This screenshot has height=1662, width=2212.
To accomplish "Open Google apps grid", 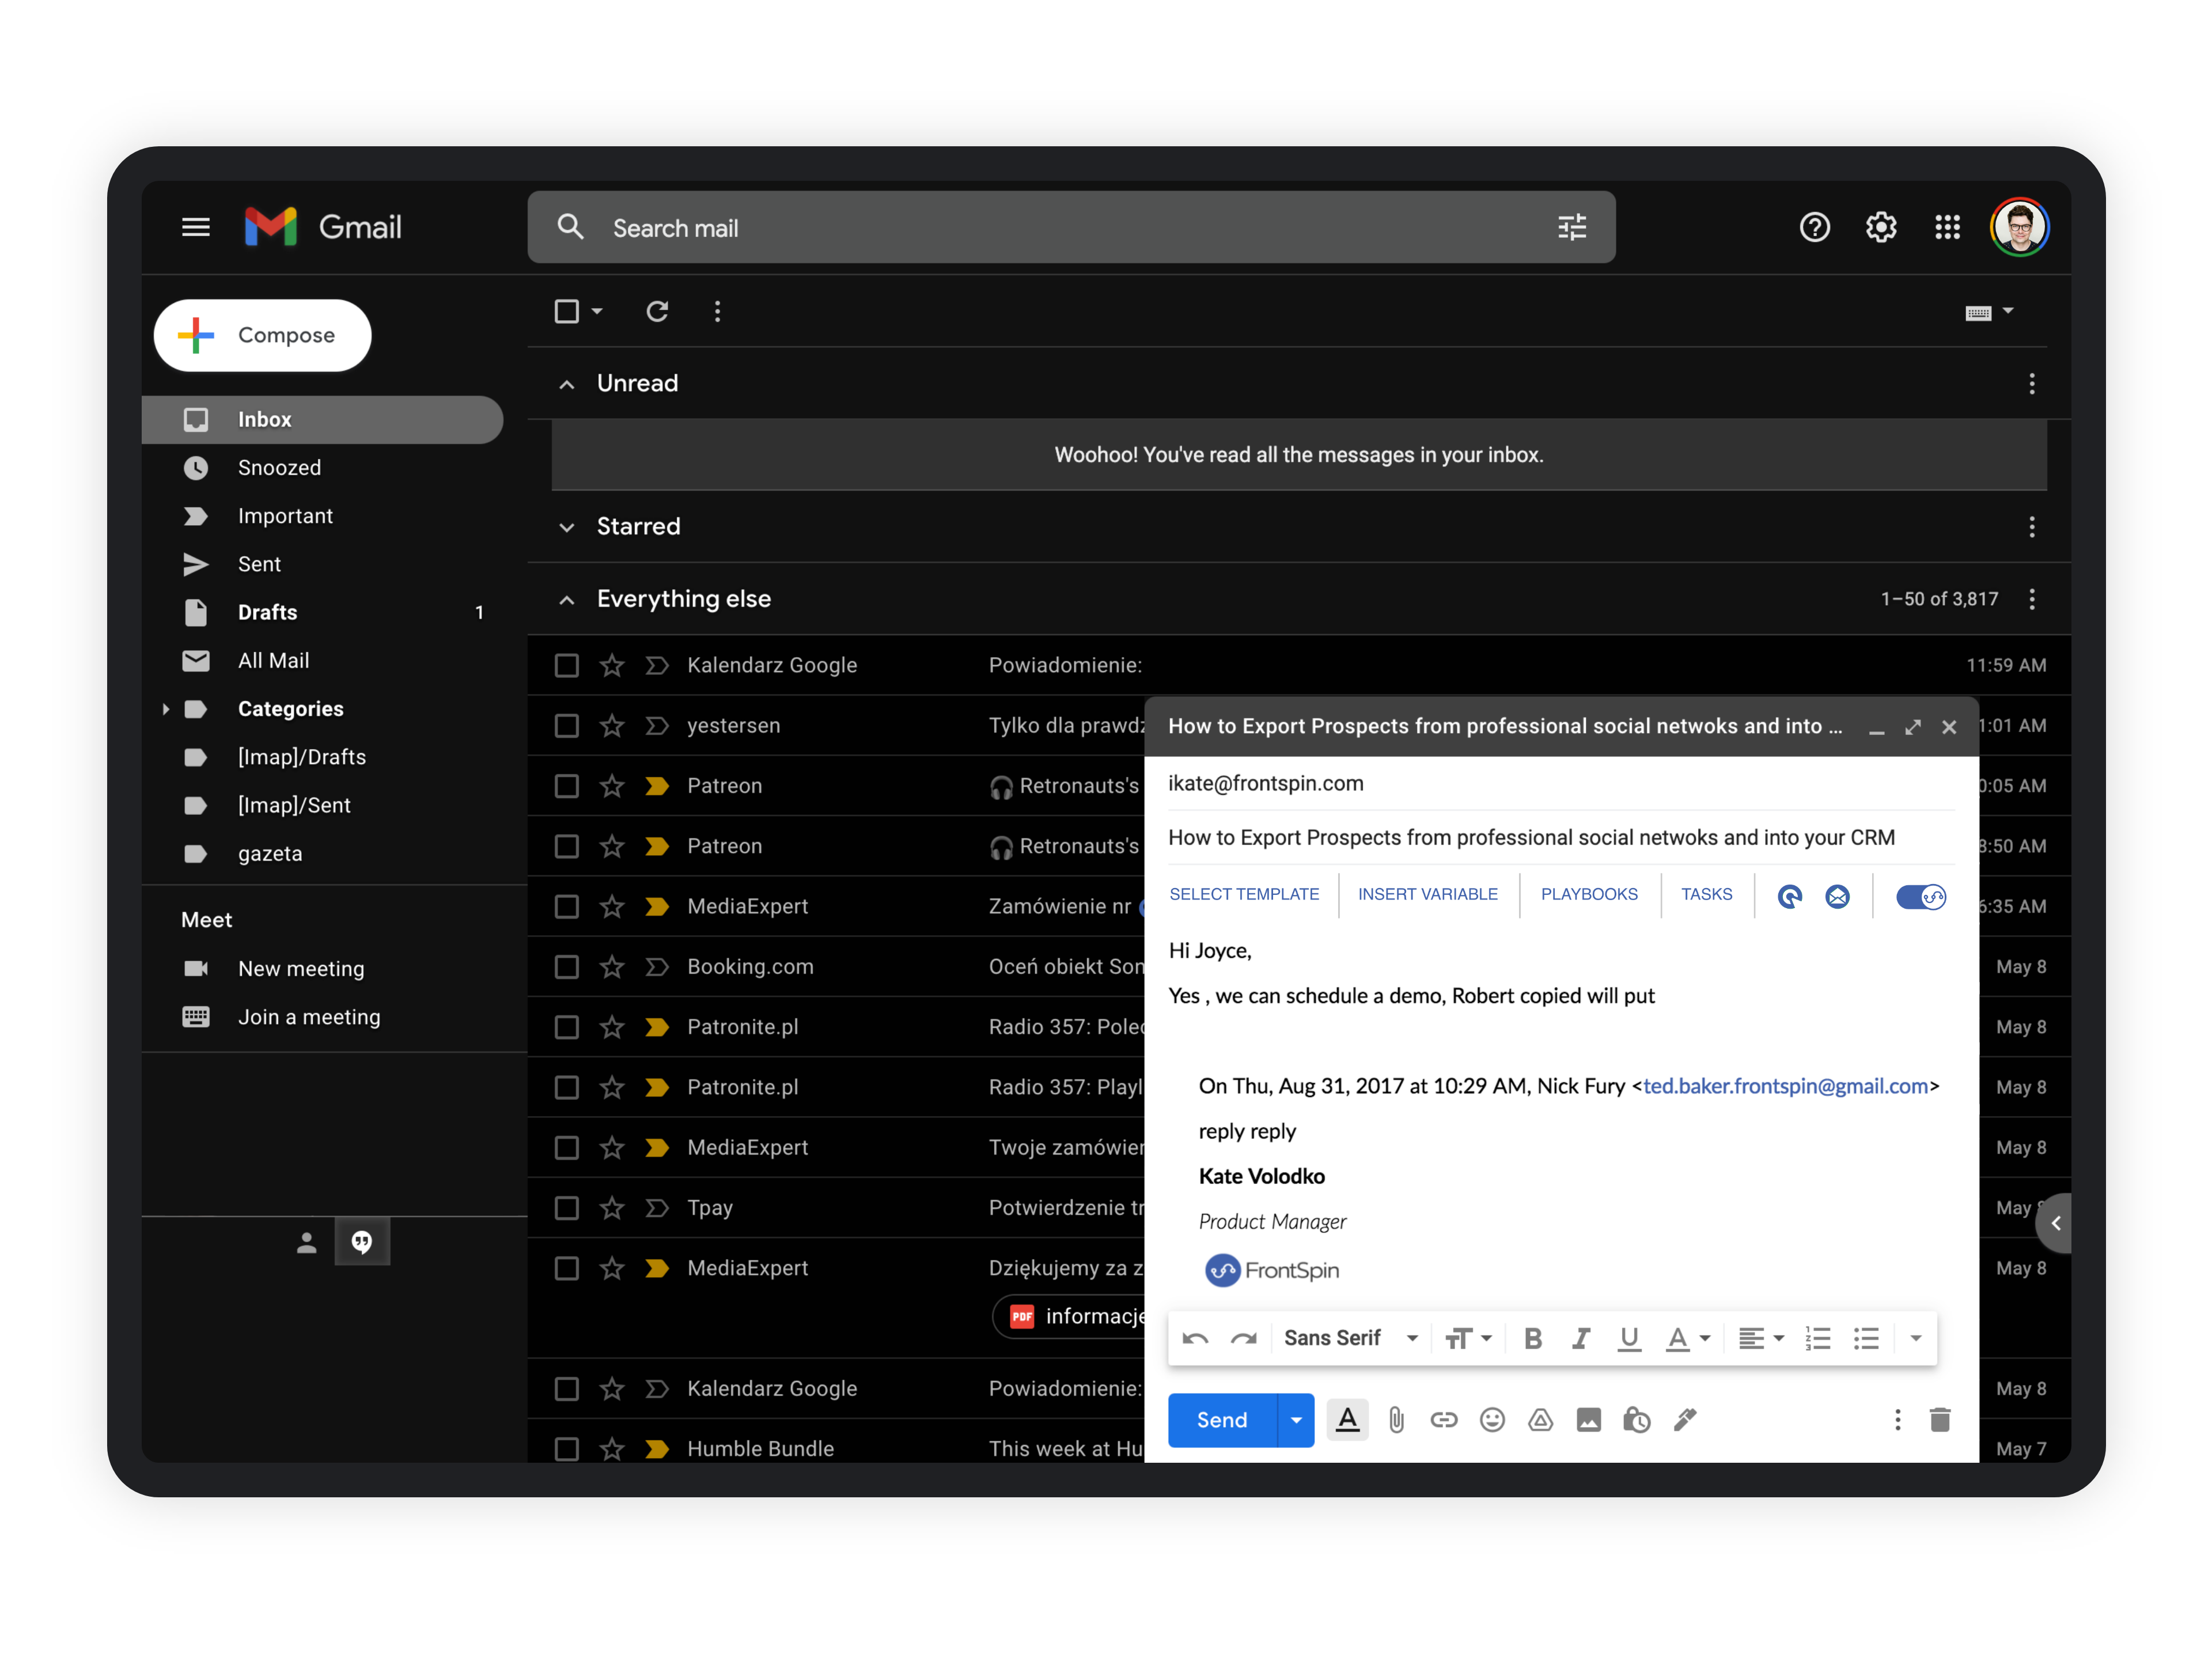I will [1947, 228].
